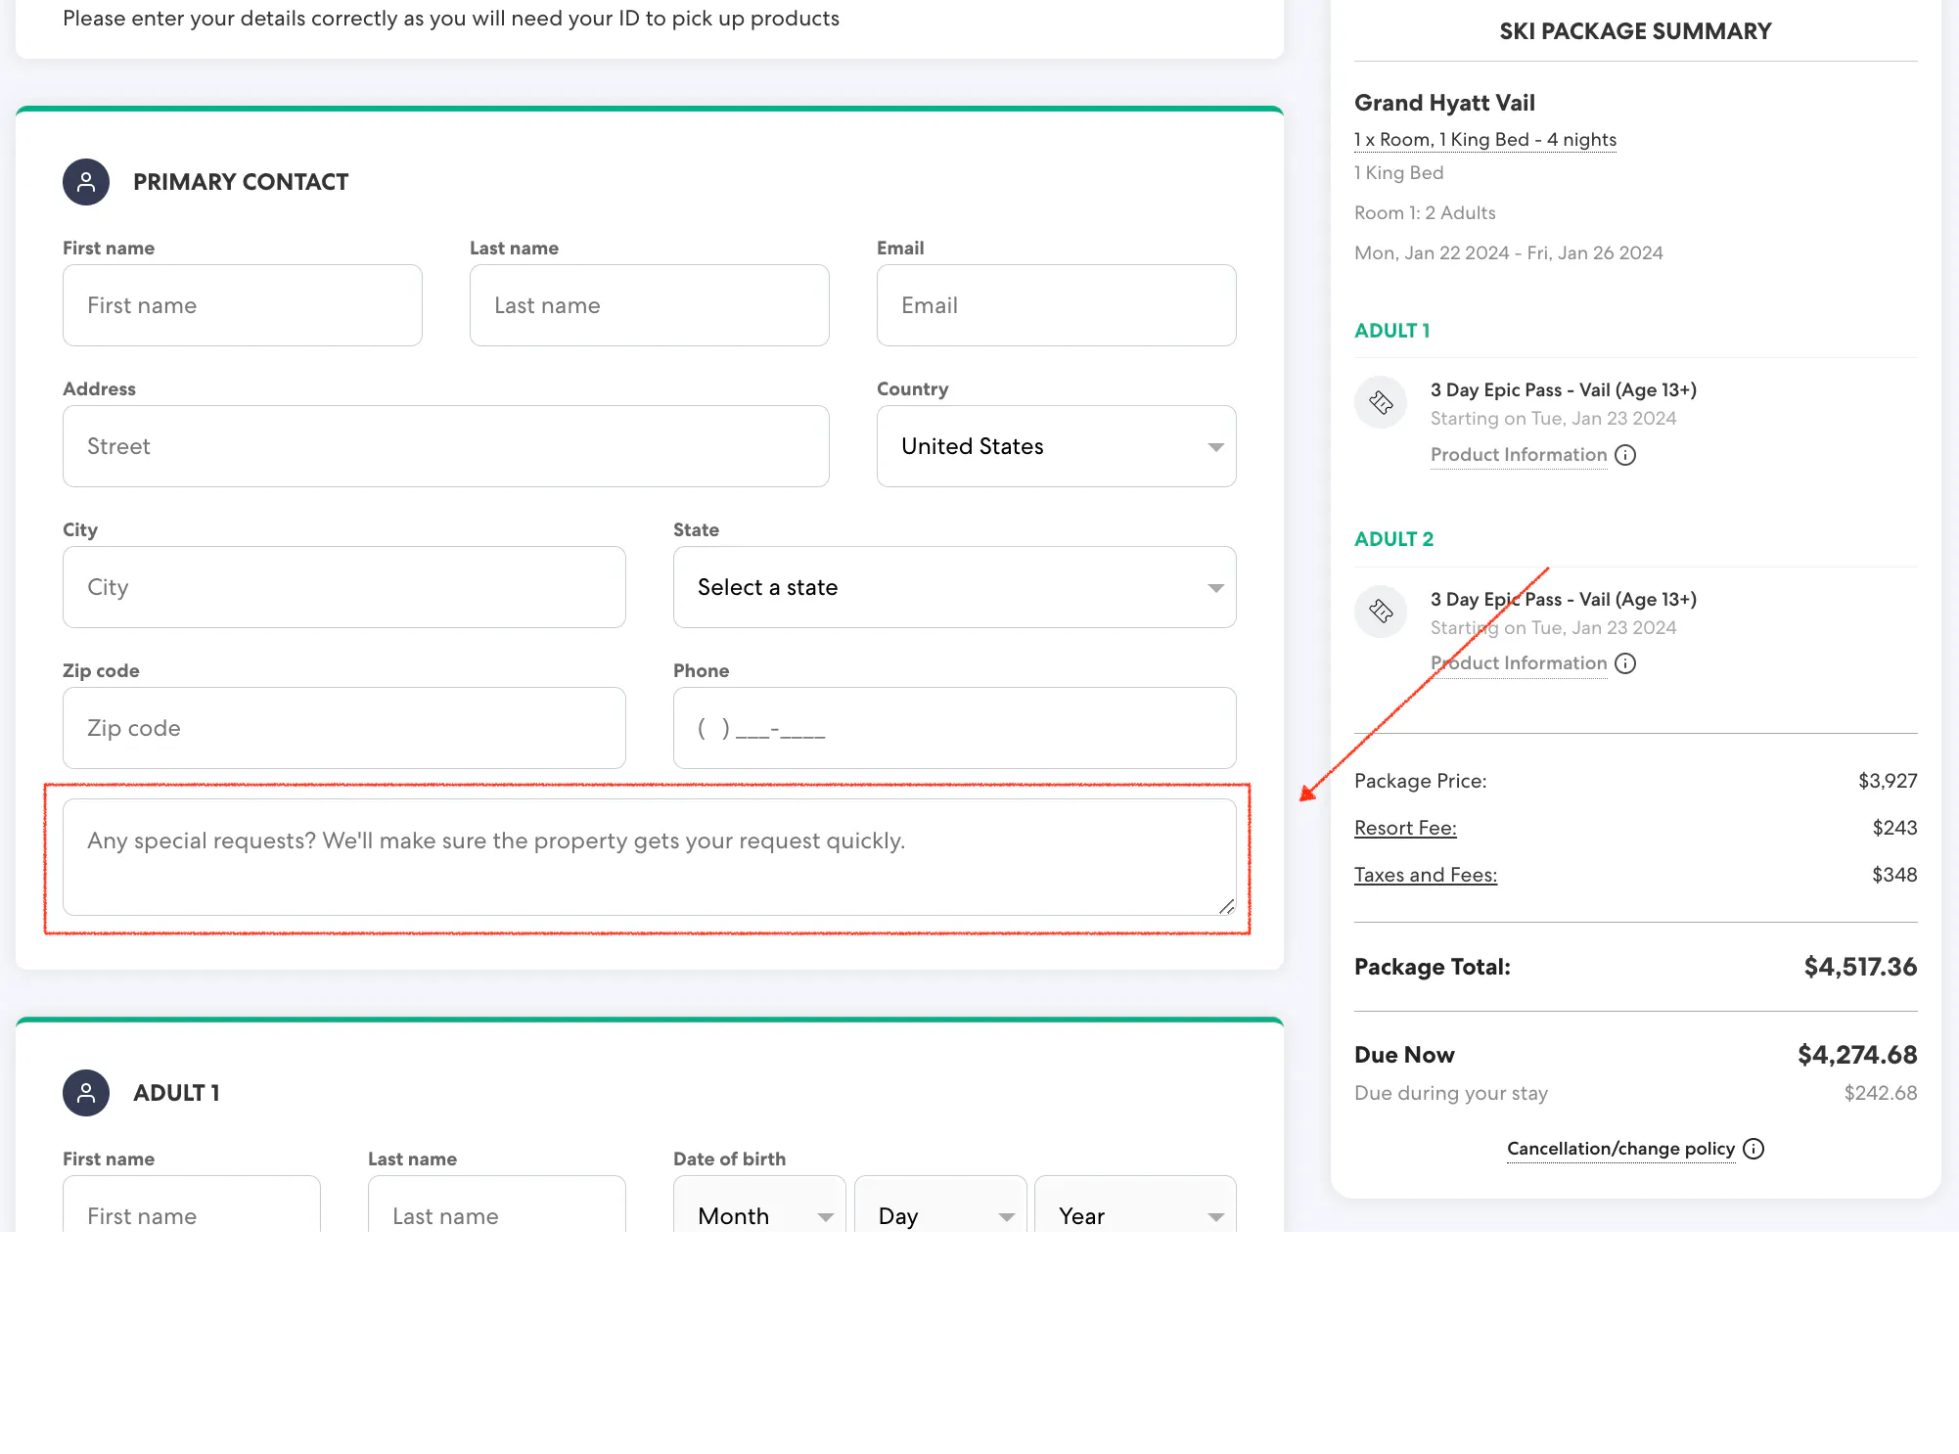Expand the Select a state dropdown
The width and height of the screenshot is (1959, 1454).
[x=954, y=587]
